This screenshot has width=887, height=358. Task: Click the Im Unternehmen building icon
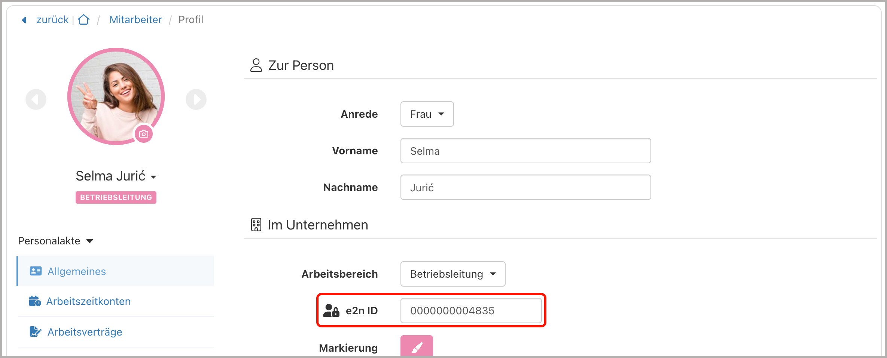point(256,225)
